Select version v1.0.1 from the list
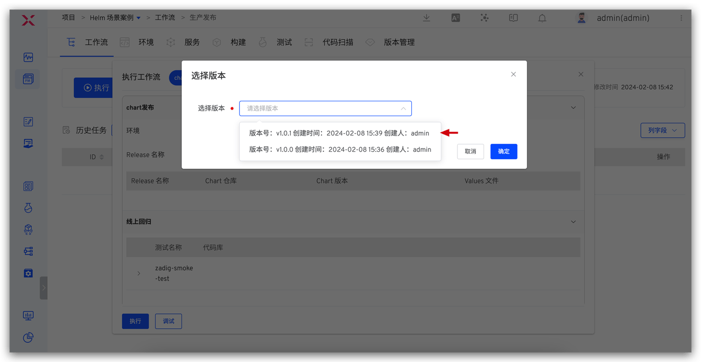Image resolution: width=701 pixels, height=362 pixels. (339, 133)
